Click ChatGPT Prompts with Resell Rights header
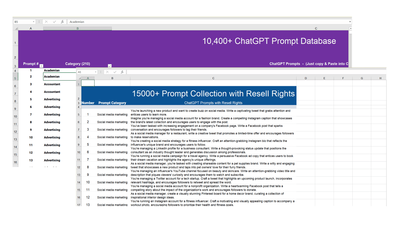 tap(213, 103)
